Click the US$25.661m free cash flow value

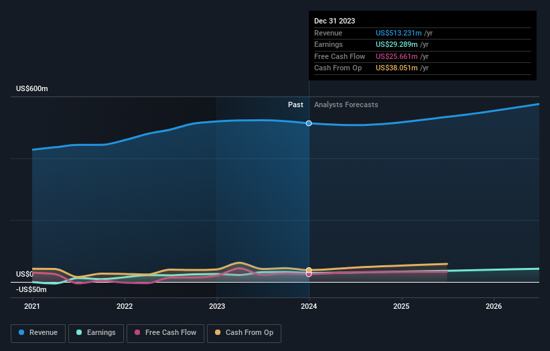397,56
